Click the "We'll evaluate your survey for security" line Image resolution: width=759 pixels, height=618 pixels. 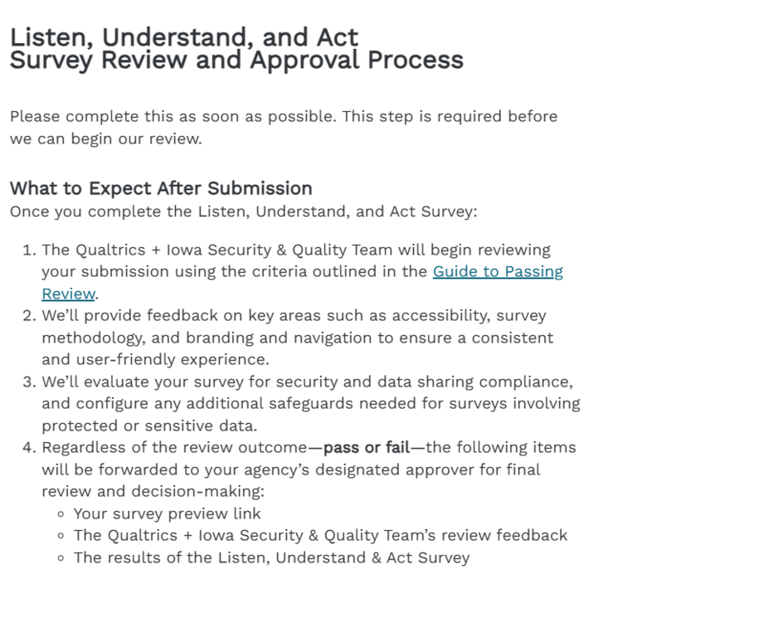307,382
